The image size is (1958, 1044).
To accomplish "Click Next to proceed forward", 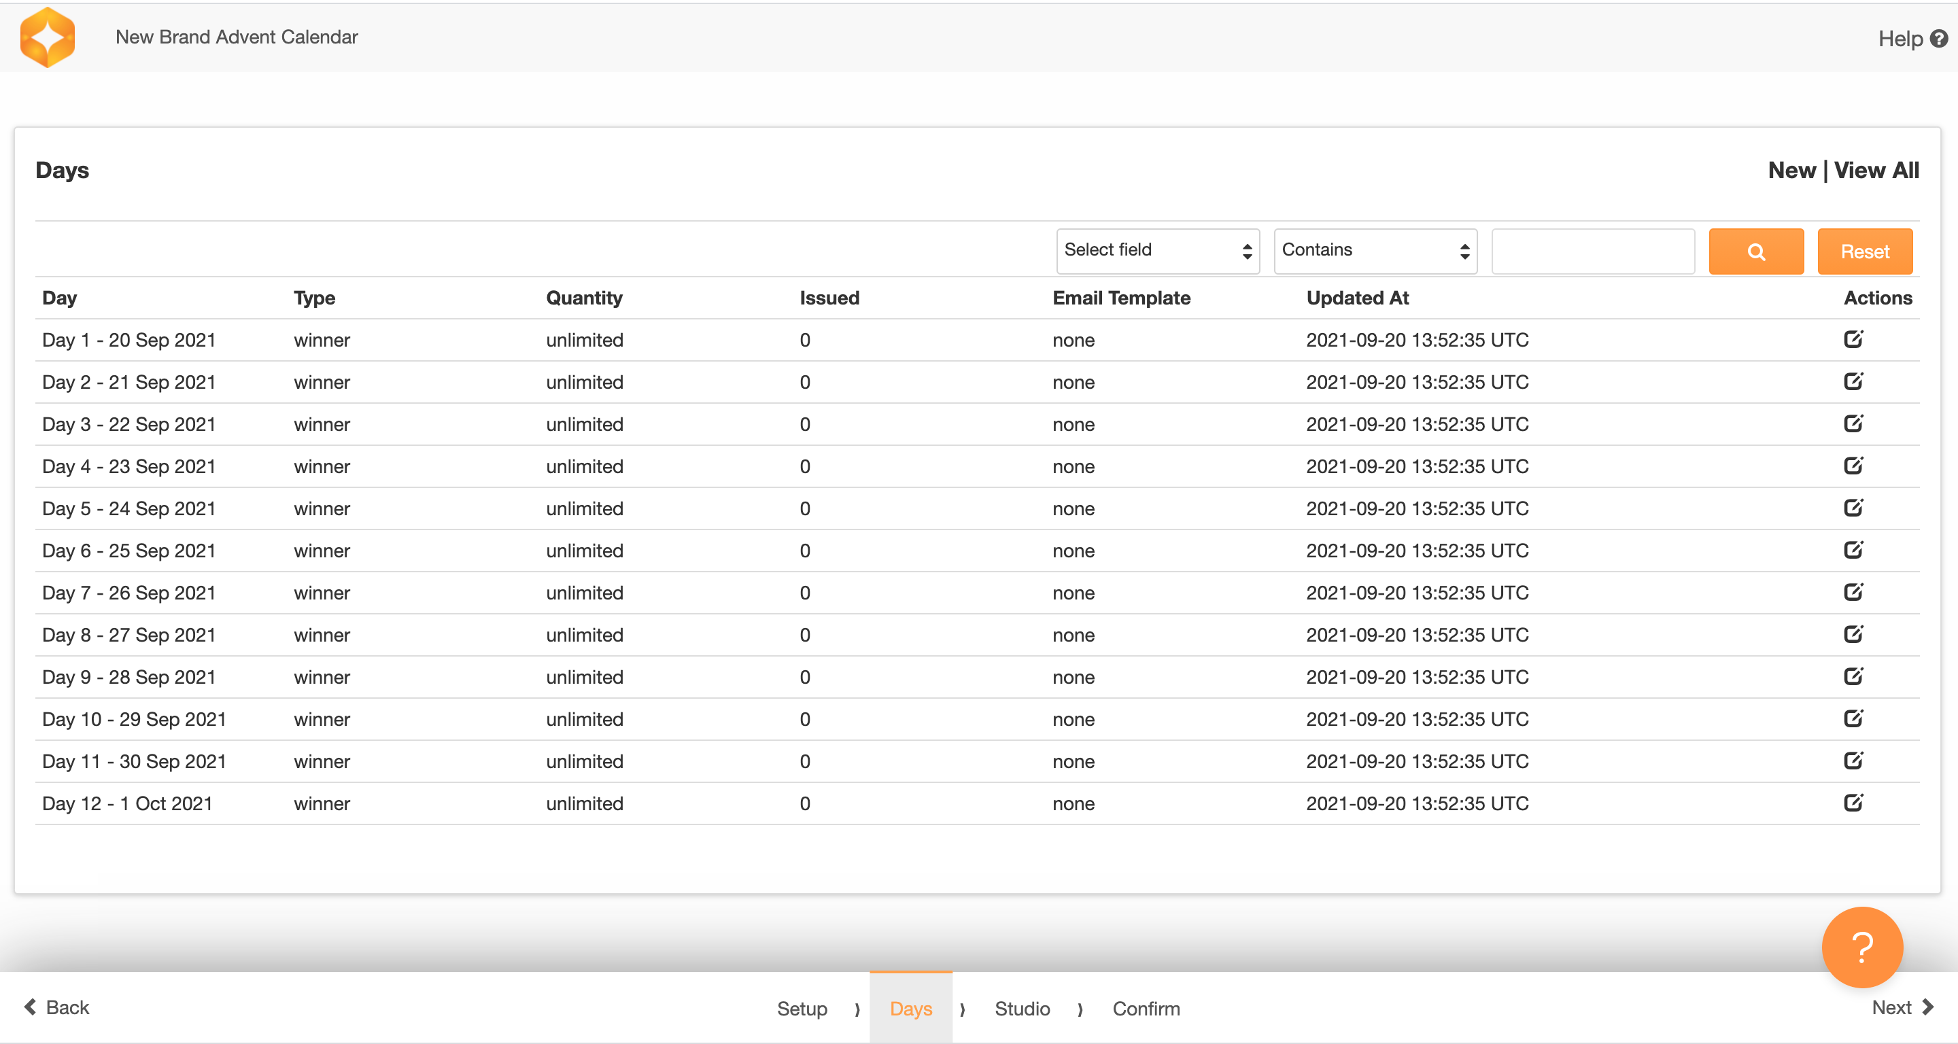I will (x=1902, y=1007).
